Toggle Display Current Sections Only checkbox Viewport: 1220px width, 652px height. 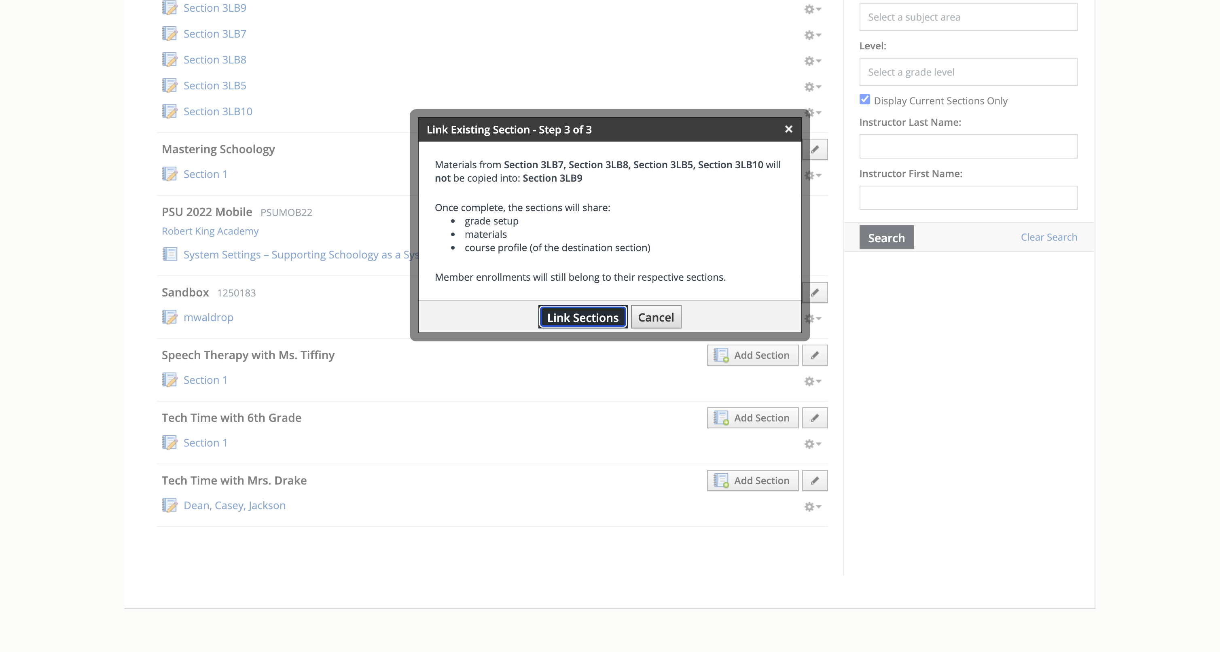pyautogui.click(x=865, y=99)
